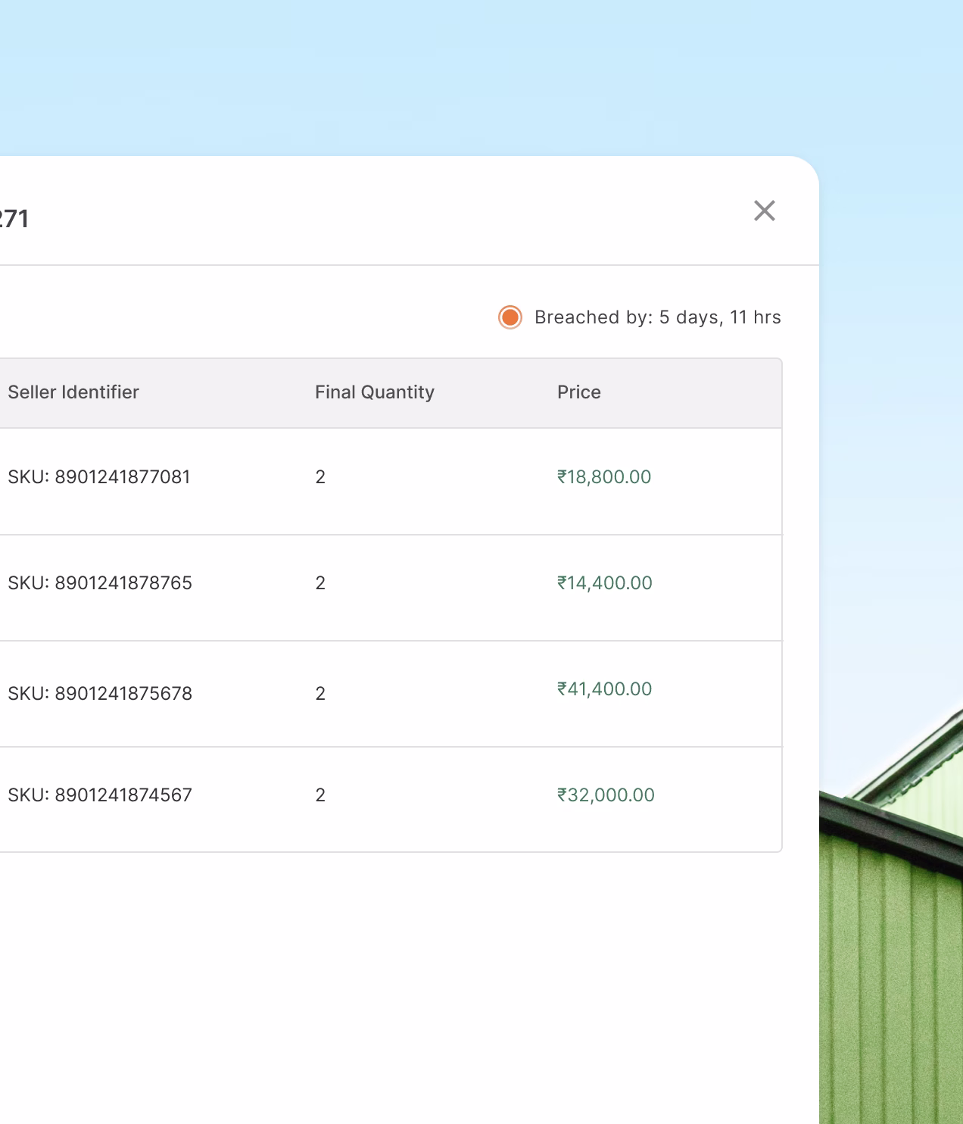
Task: Click final quantity for SKU 8901241875678
Action: [x=320, y=694]
